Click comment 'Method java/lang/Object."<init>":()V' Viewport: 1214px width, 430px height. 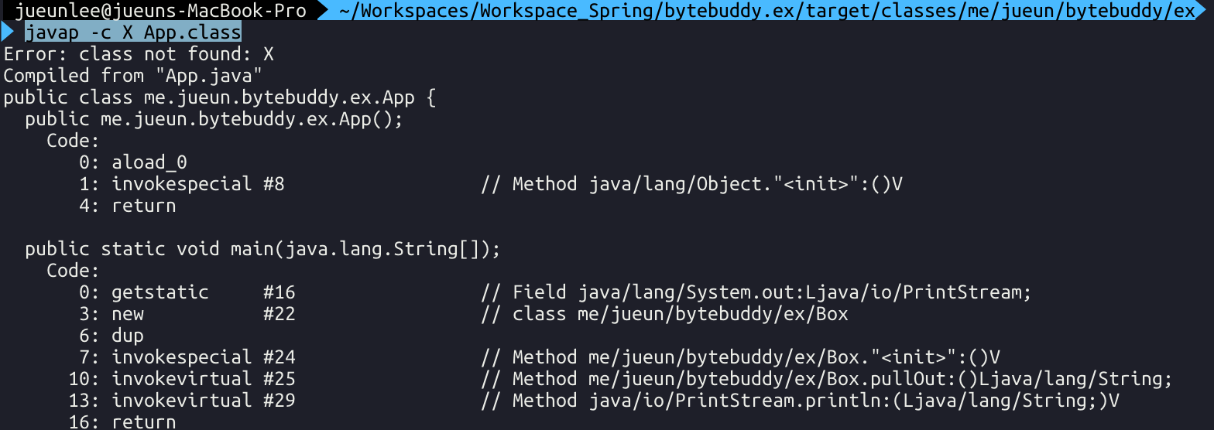(692, 184)
